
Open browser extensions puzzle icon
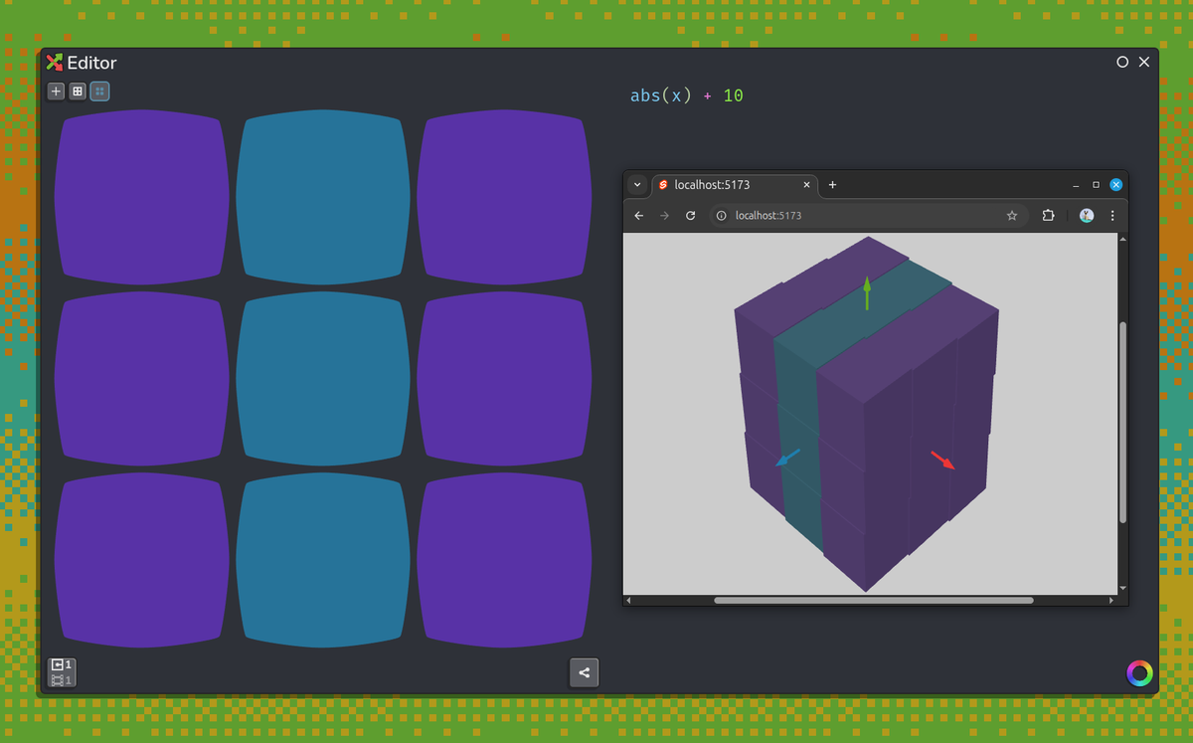coord(1048,215)
